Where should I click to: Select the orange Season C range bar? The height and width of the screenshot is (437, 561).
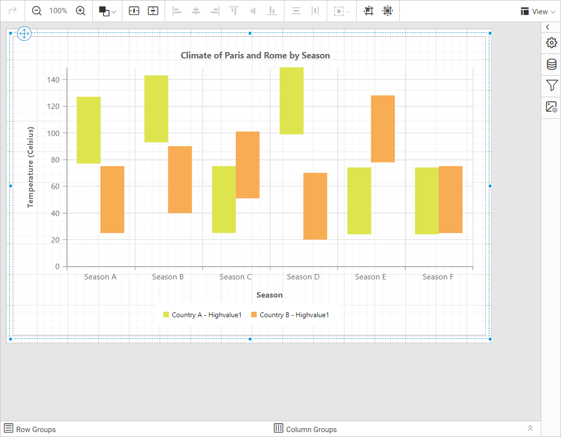click(x=248, y=165)
